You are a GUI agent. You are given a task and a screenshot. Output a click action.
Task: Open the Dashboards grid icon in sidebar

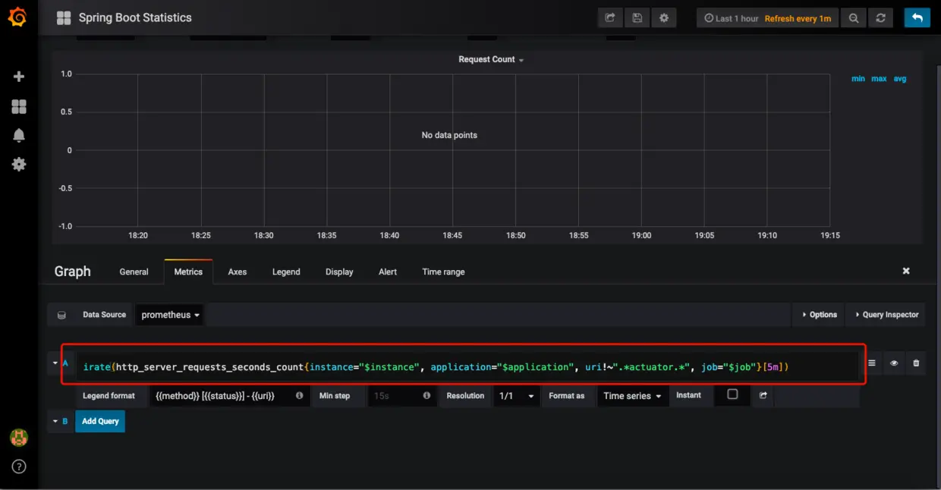click(x=19, y=106)
